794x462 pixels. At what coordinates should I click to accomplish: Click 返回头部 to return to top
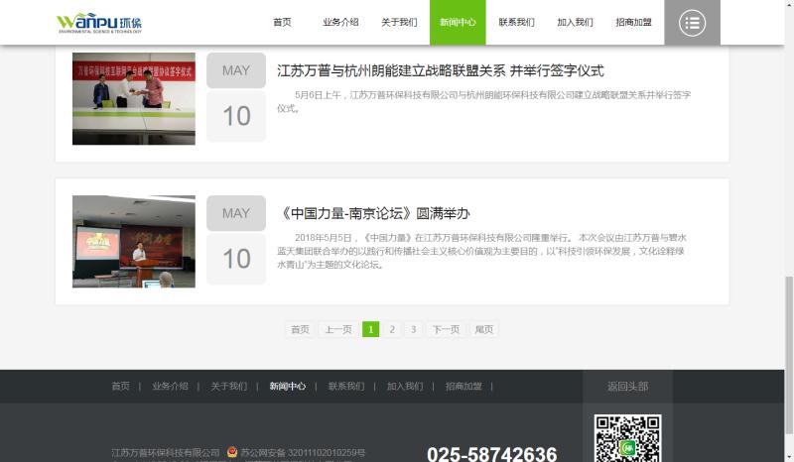[627, 387]
